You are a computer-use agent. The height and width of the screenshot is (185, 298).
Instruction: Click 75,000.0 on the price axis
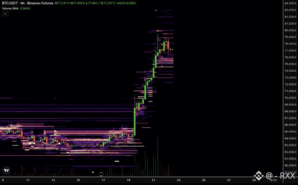tap(290, 64)
